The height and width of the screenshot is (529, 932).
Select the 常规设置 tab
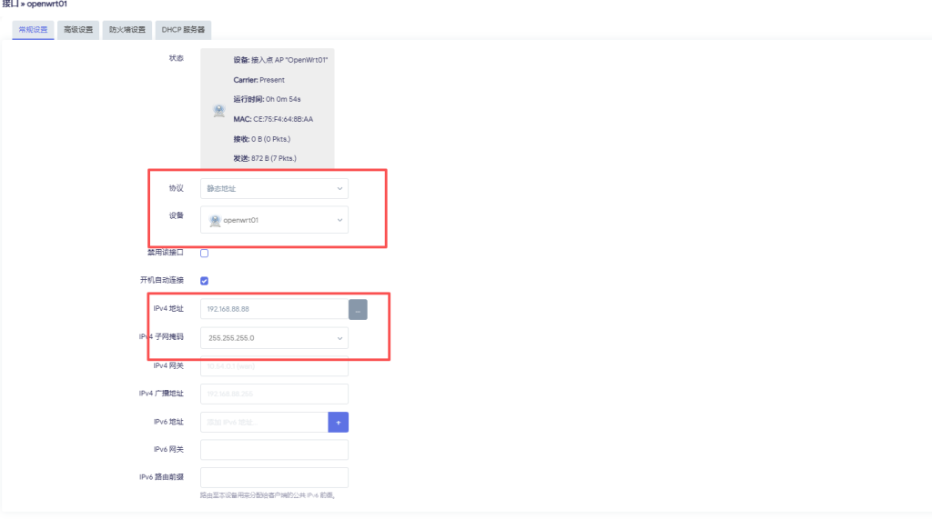click(32, 29)
